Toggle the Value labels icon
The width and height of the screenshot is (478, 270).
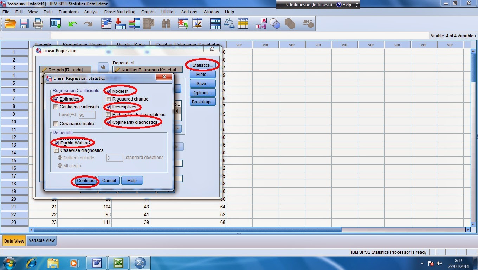click(261, 24)
